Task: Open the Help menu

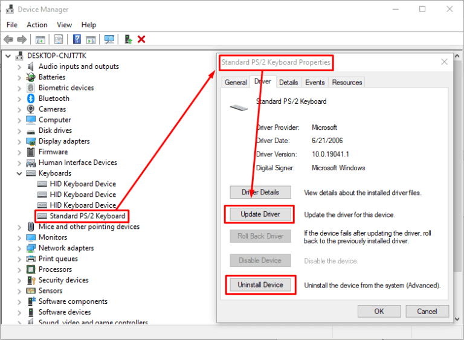Action: tap(89, 25)
